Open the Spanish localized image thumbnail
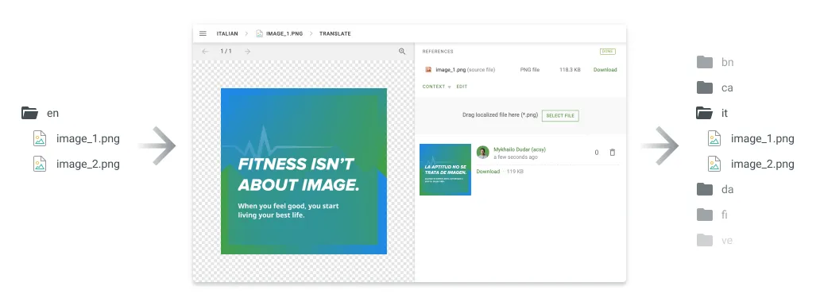This screenshot has height=302, width=820. point(445,169)
